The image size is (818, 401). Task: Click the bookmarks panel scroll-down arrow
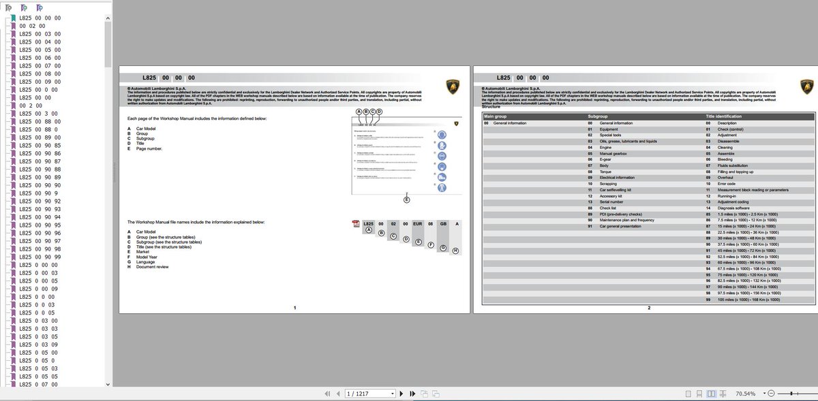(109, 385)
